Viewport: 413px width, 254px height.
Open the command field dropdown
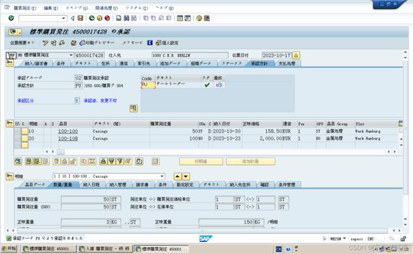(x=64, y=18)
